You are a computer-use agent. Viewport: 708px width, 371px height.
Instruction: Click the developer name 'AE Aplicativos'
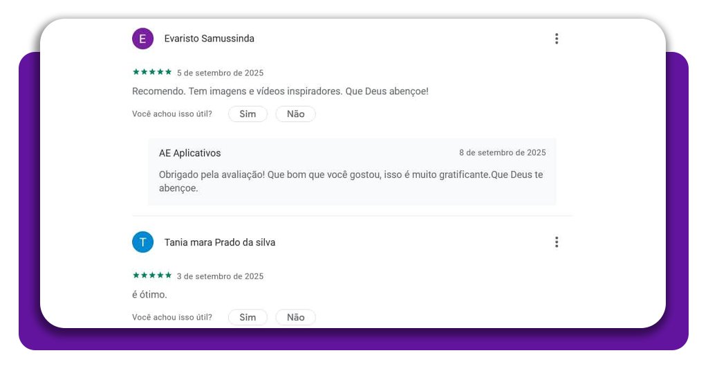(190, 153)
